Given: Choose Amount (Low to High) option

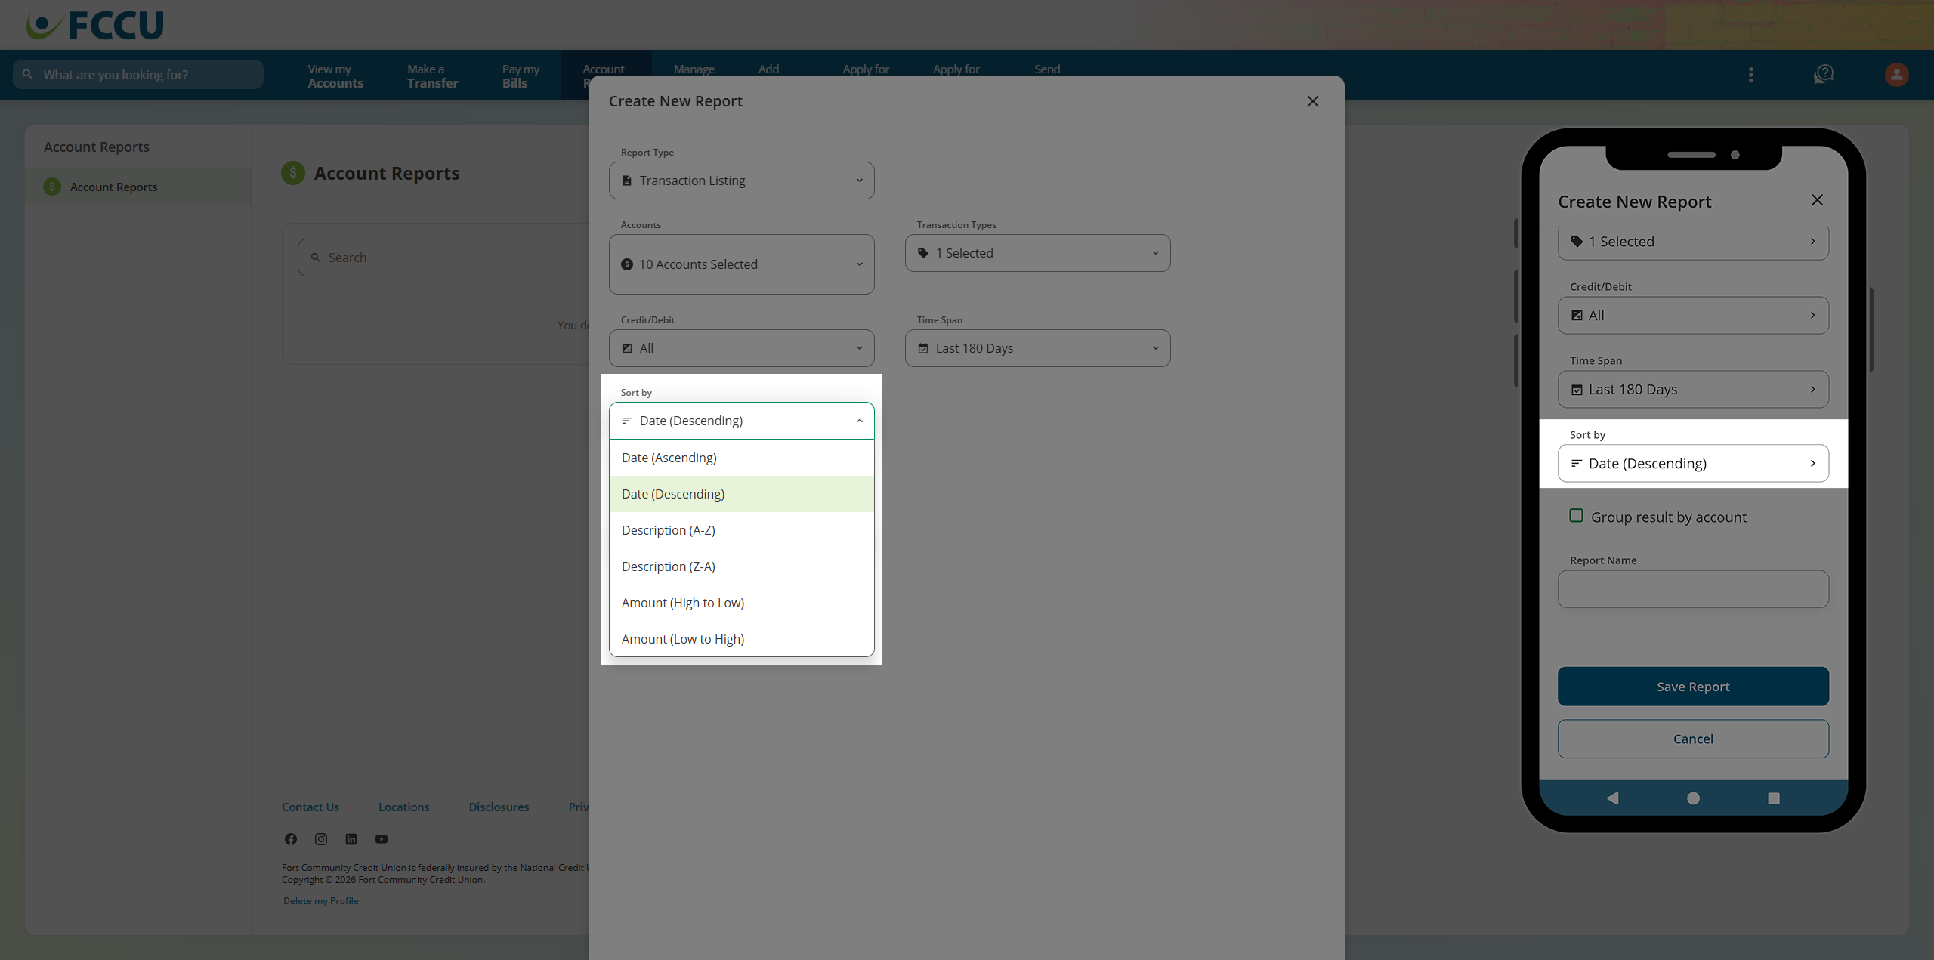Looking at the screenshot, I should 742,639.
